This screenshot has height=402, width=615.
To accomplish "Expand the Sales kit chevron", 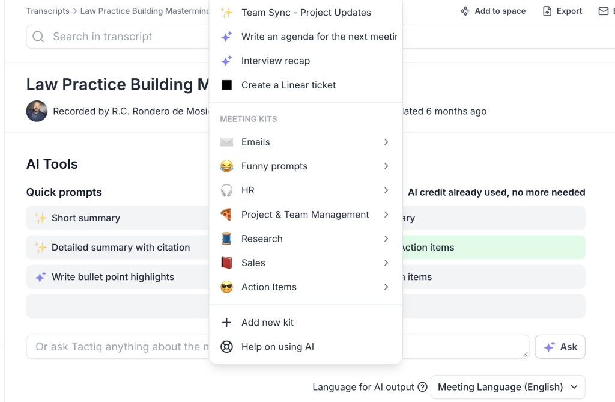I will coord(386,263).
